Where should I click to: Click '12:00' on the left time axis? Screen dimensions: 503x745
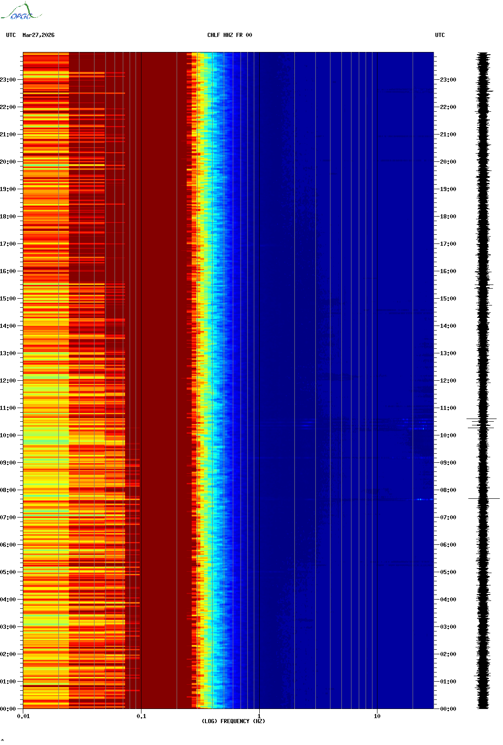click(8, 381)
